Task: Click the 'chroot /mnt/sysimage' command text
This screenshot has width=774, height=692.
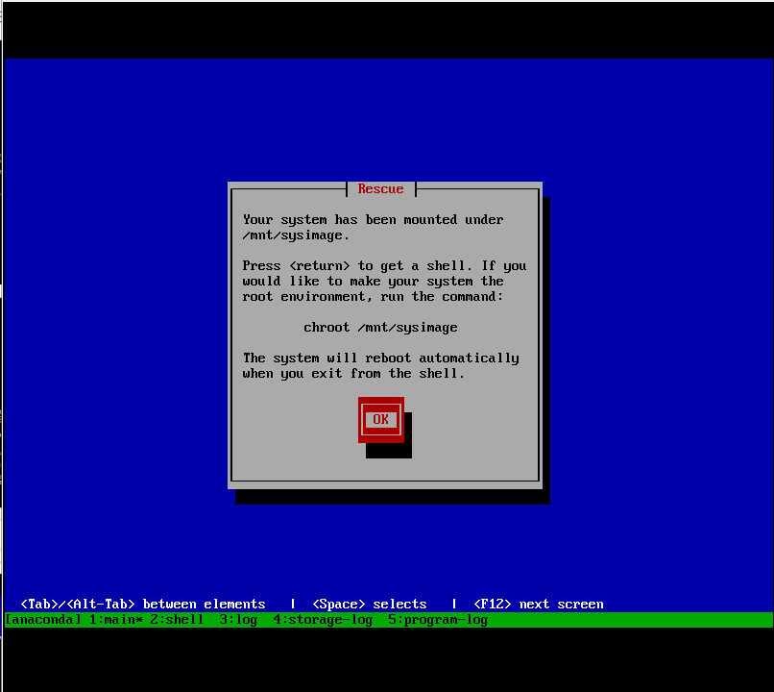Action: tap(380, 328)
